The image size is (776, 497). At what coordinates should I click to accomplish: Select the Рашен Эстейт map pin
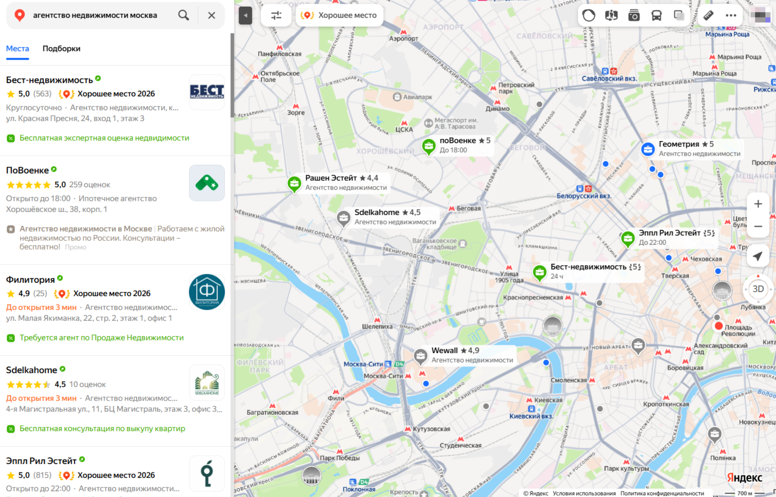click(294, 183)
